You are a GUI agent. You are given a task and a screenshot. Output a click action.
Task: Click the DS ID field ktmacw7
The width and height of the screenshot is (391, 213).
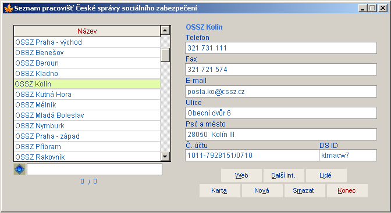pos(348,156)
